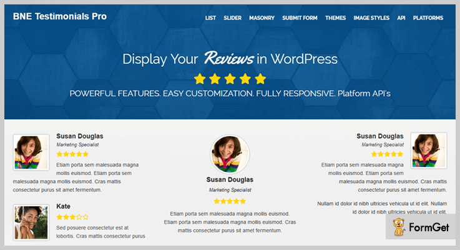This screenshot has height=250, width=460.
Task: Click Susan Douglas's photo in right testimonial
Action: tap(429, 151)
